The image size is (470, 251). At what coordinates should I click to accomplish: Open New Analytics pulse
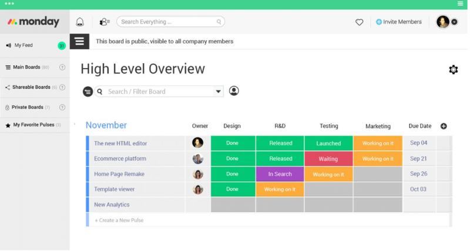click(x=112, y=205)
